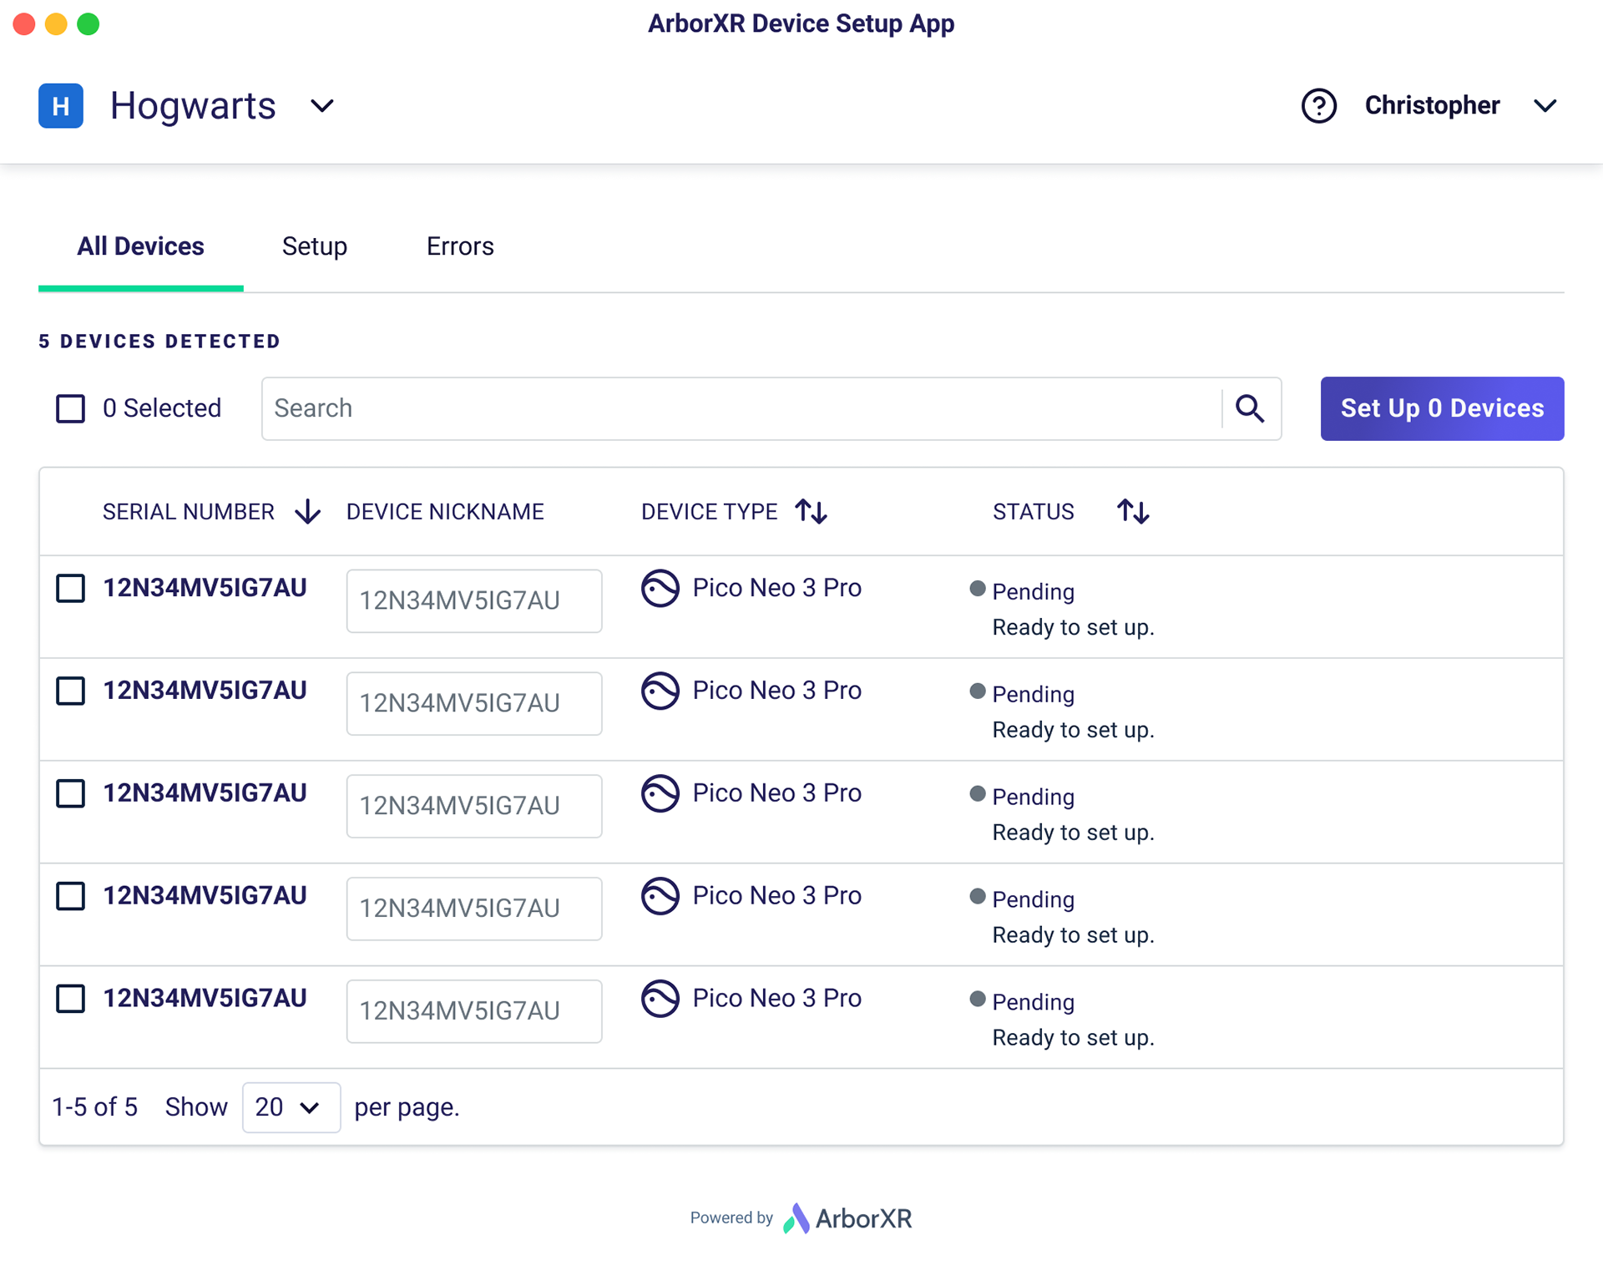Screen dimensions: 1603x1276
Task: Switch to the All Devices tab
Action: point(141,246)
